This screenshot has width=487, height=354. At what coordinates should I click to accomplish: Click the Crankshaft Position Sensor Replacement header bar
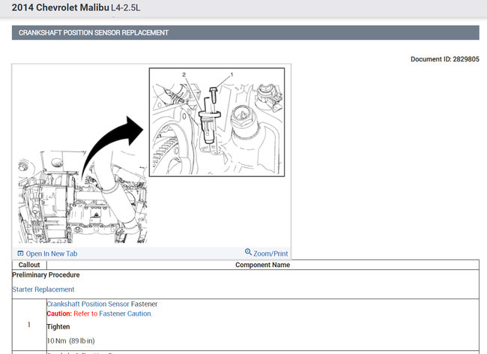coord(245,33)
